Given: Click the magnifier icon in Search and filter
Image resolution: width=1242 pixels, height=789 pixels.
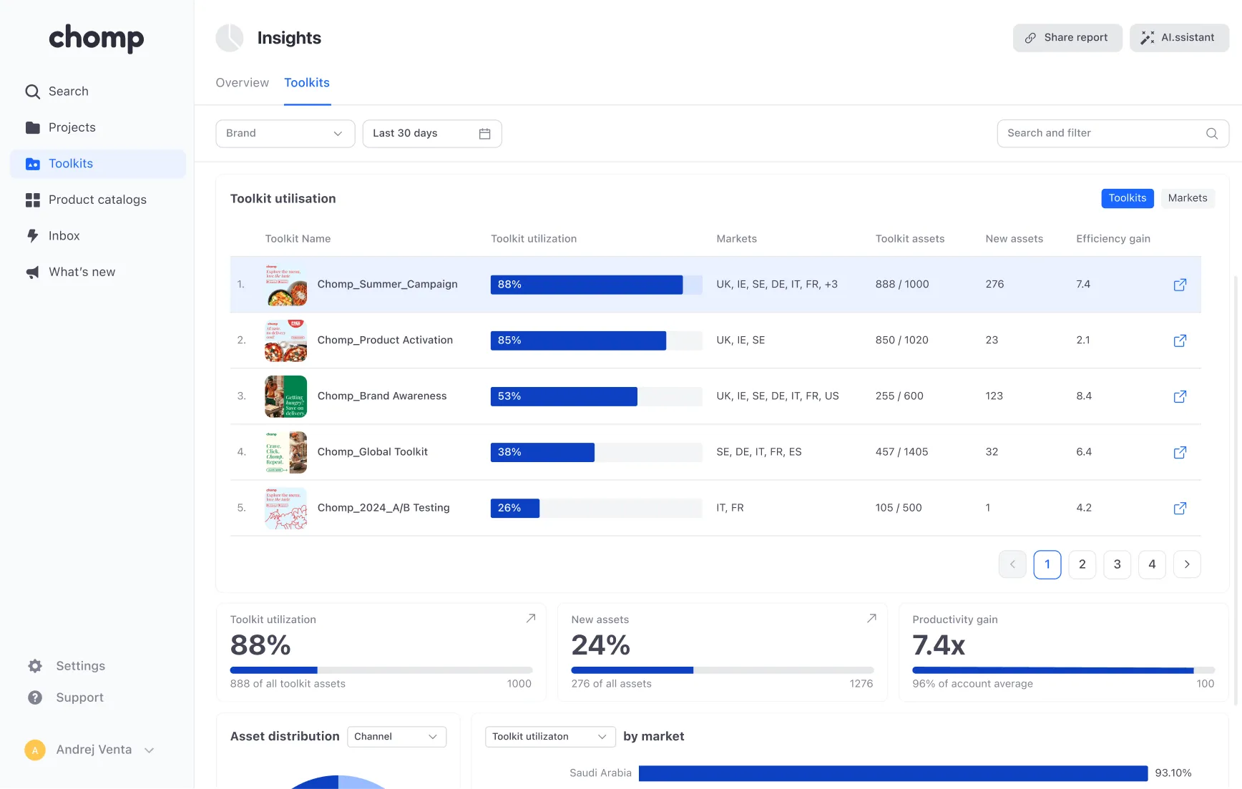Looking at the screenshot, I should point(1212,134).
